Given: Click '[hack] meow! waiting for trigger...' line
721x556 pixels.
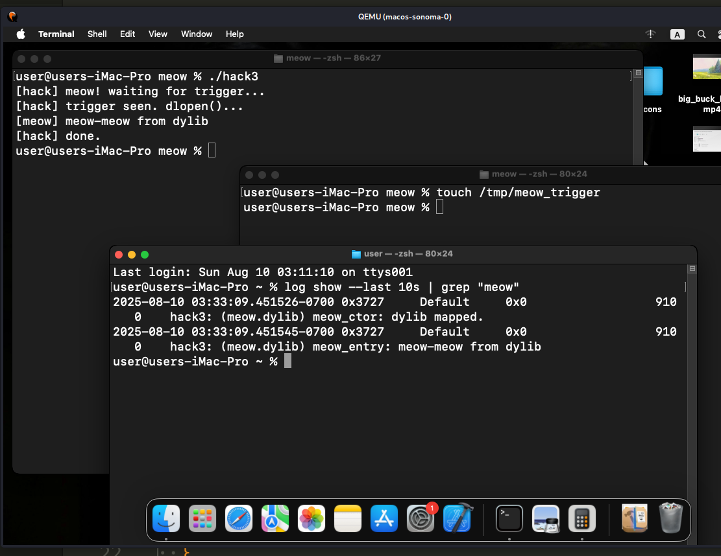Looking at the screenshot, I should pos(140,91).
